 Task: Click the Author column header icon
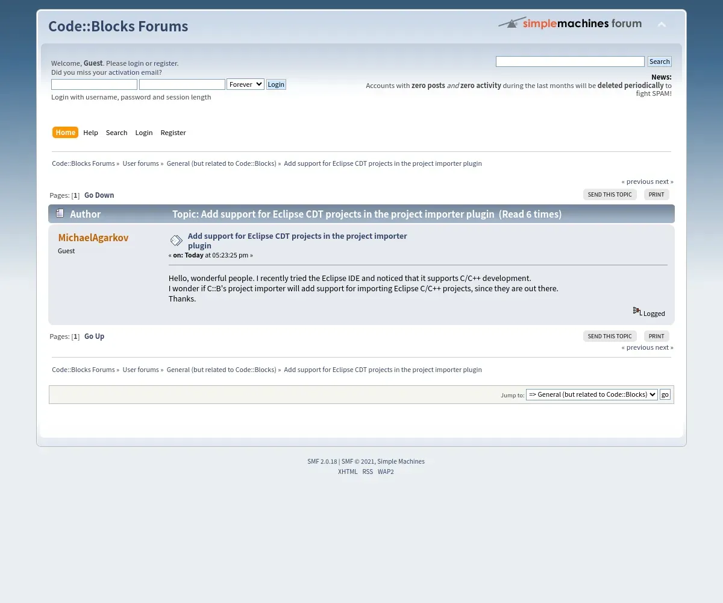tap(60, 213)
